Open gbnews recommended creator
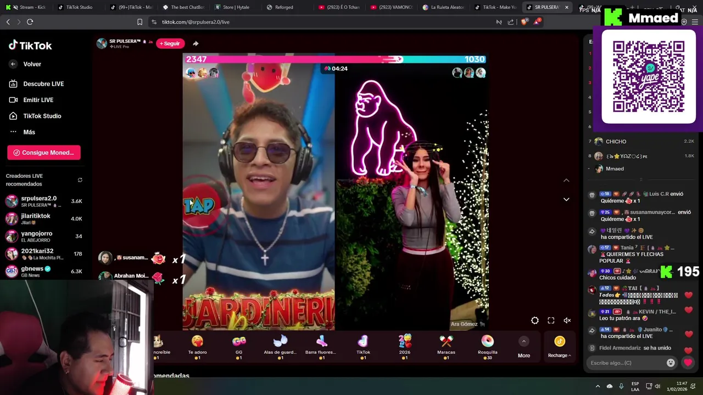 [x=44, y=271]
